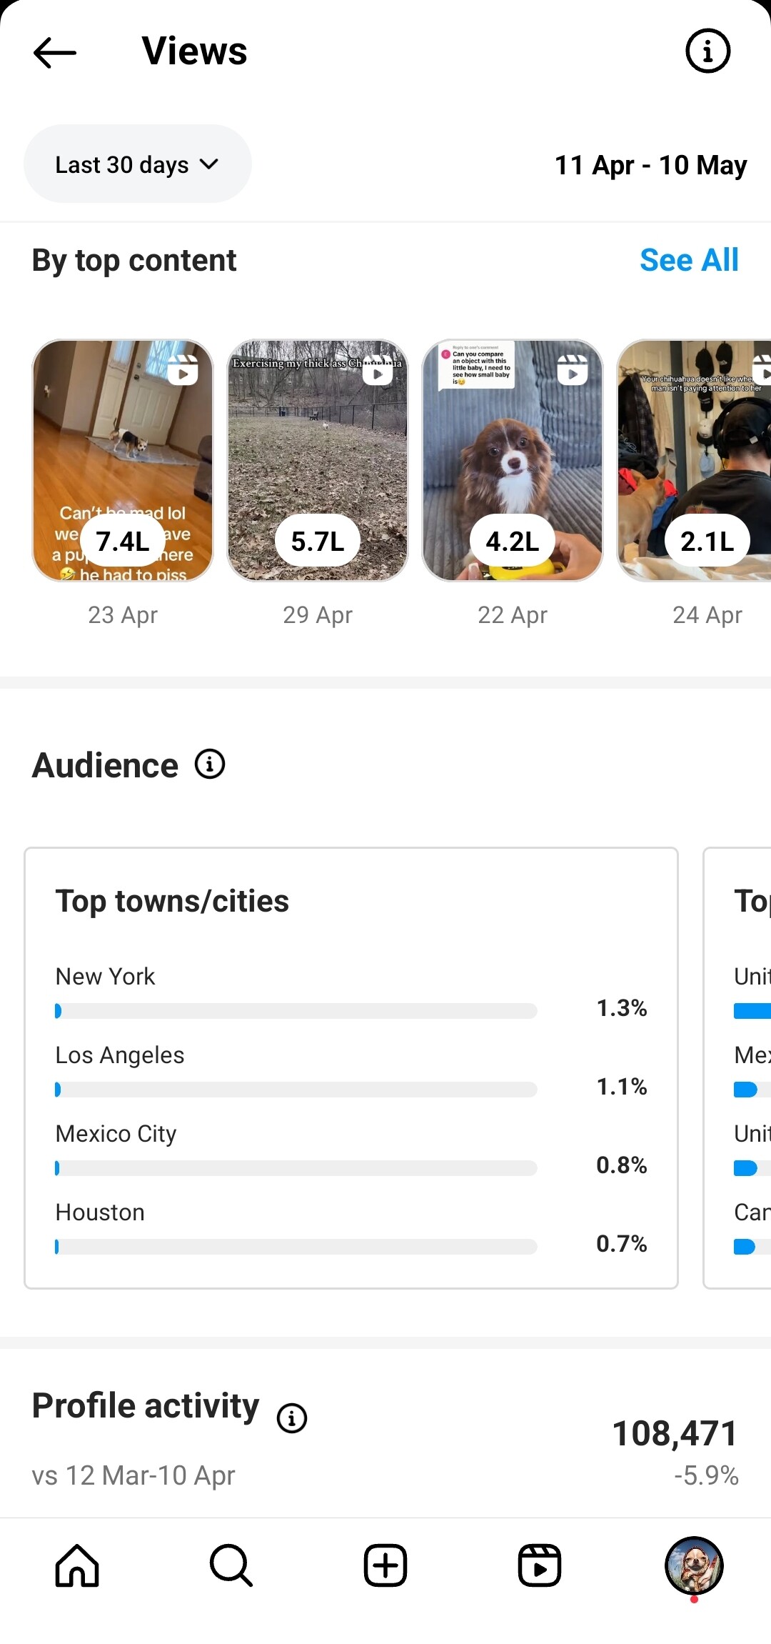Select the New York progress bar
The width and height of the screenshot is (771, 1644).
(x=296, y=1011)
